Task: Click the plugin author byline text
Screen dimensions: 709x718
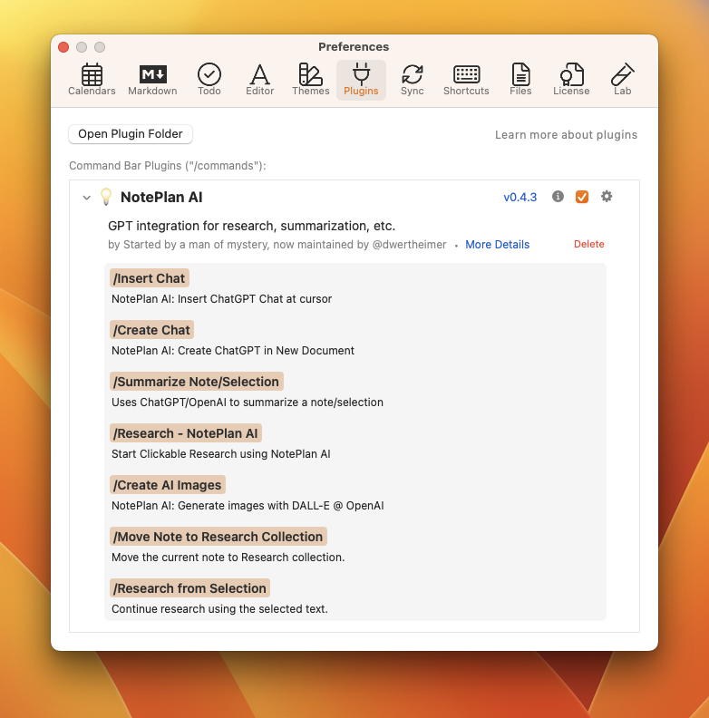Action: click(x=277, y=245)
